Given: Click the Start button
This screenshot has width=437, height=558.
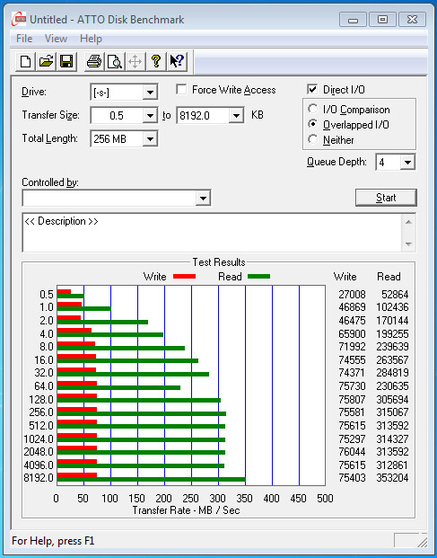Looking at the screenshot, I should point(386,198).
